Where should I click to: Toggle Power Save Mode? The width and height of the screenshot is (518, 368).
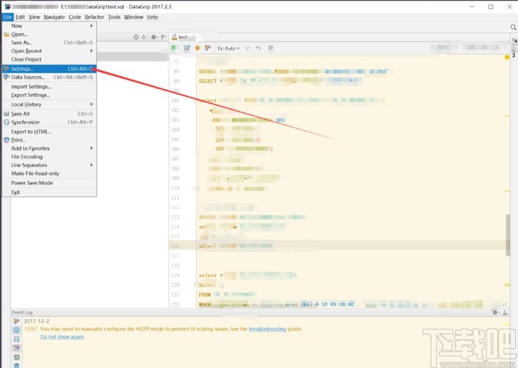[x=32, y=183]
